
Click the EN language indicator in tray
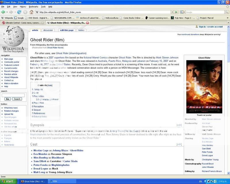(200, 181)
